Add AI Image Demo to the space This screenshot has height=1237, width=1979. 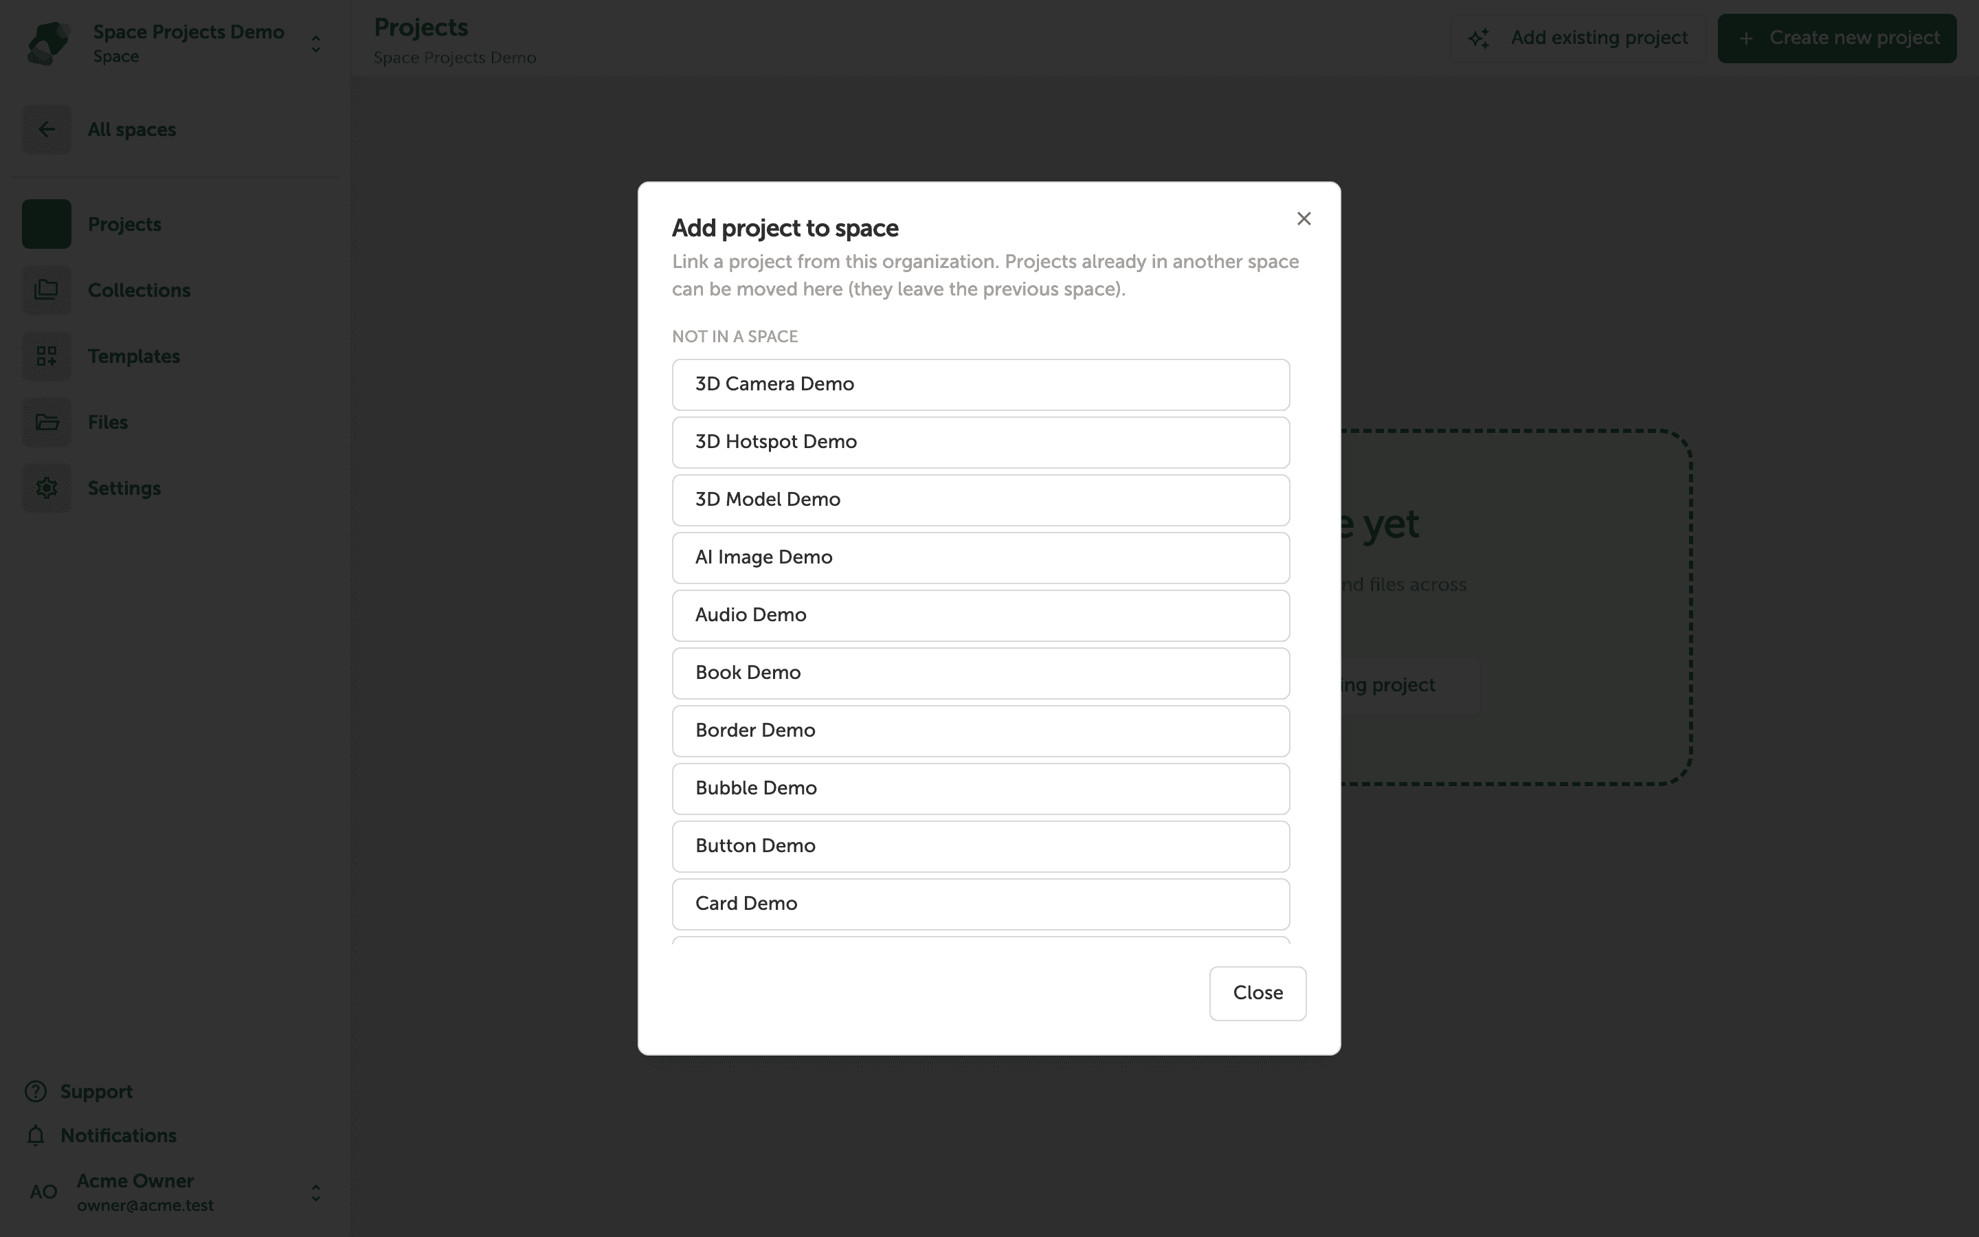(981, 558)
